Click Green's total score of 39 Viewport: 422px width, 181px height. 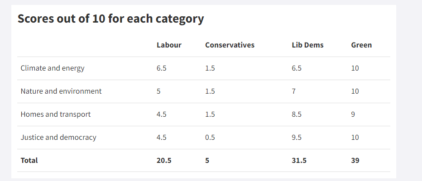tap(355, 161)
